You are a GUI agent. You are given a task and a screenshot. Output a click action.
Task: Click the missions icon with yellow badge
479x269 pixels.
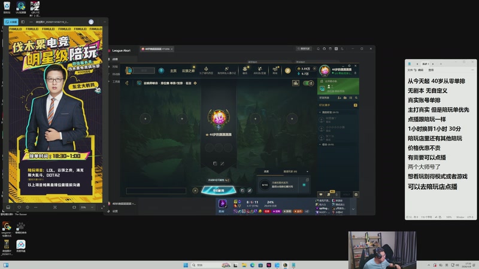tap(329, 194)
